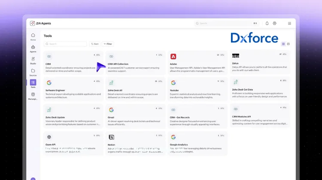Click the Zoho Desk All icon
Screen dimensions: 322x180
pyautogui.click(x=111, y=83)
